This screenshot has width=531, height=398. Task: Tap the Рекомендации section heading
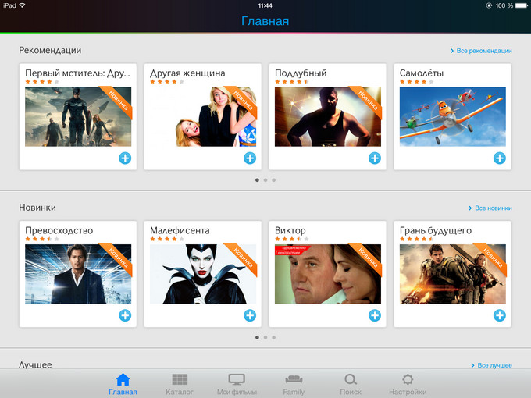pos(50,51)
